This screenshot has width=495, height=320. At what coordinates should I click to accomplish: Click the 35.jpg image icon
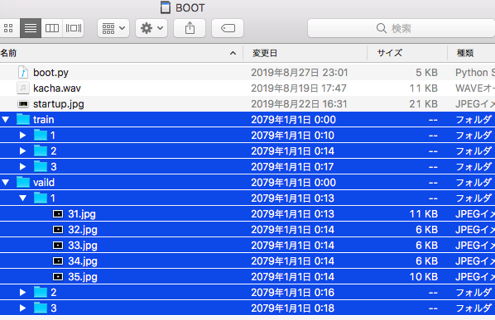point(58,277)
